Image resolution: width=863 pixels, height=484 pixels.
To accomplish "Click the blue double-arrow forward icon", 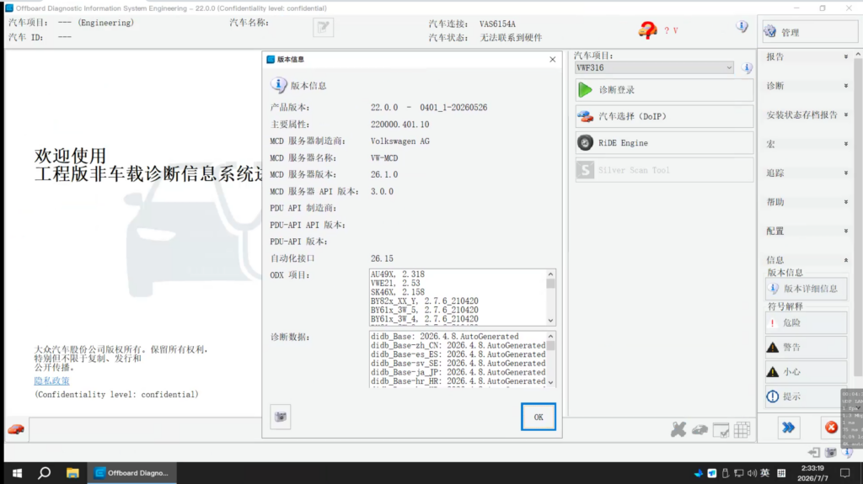I will tap(788, 428).
